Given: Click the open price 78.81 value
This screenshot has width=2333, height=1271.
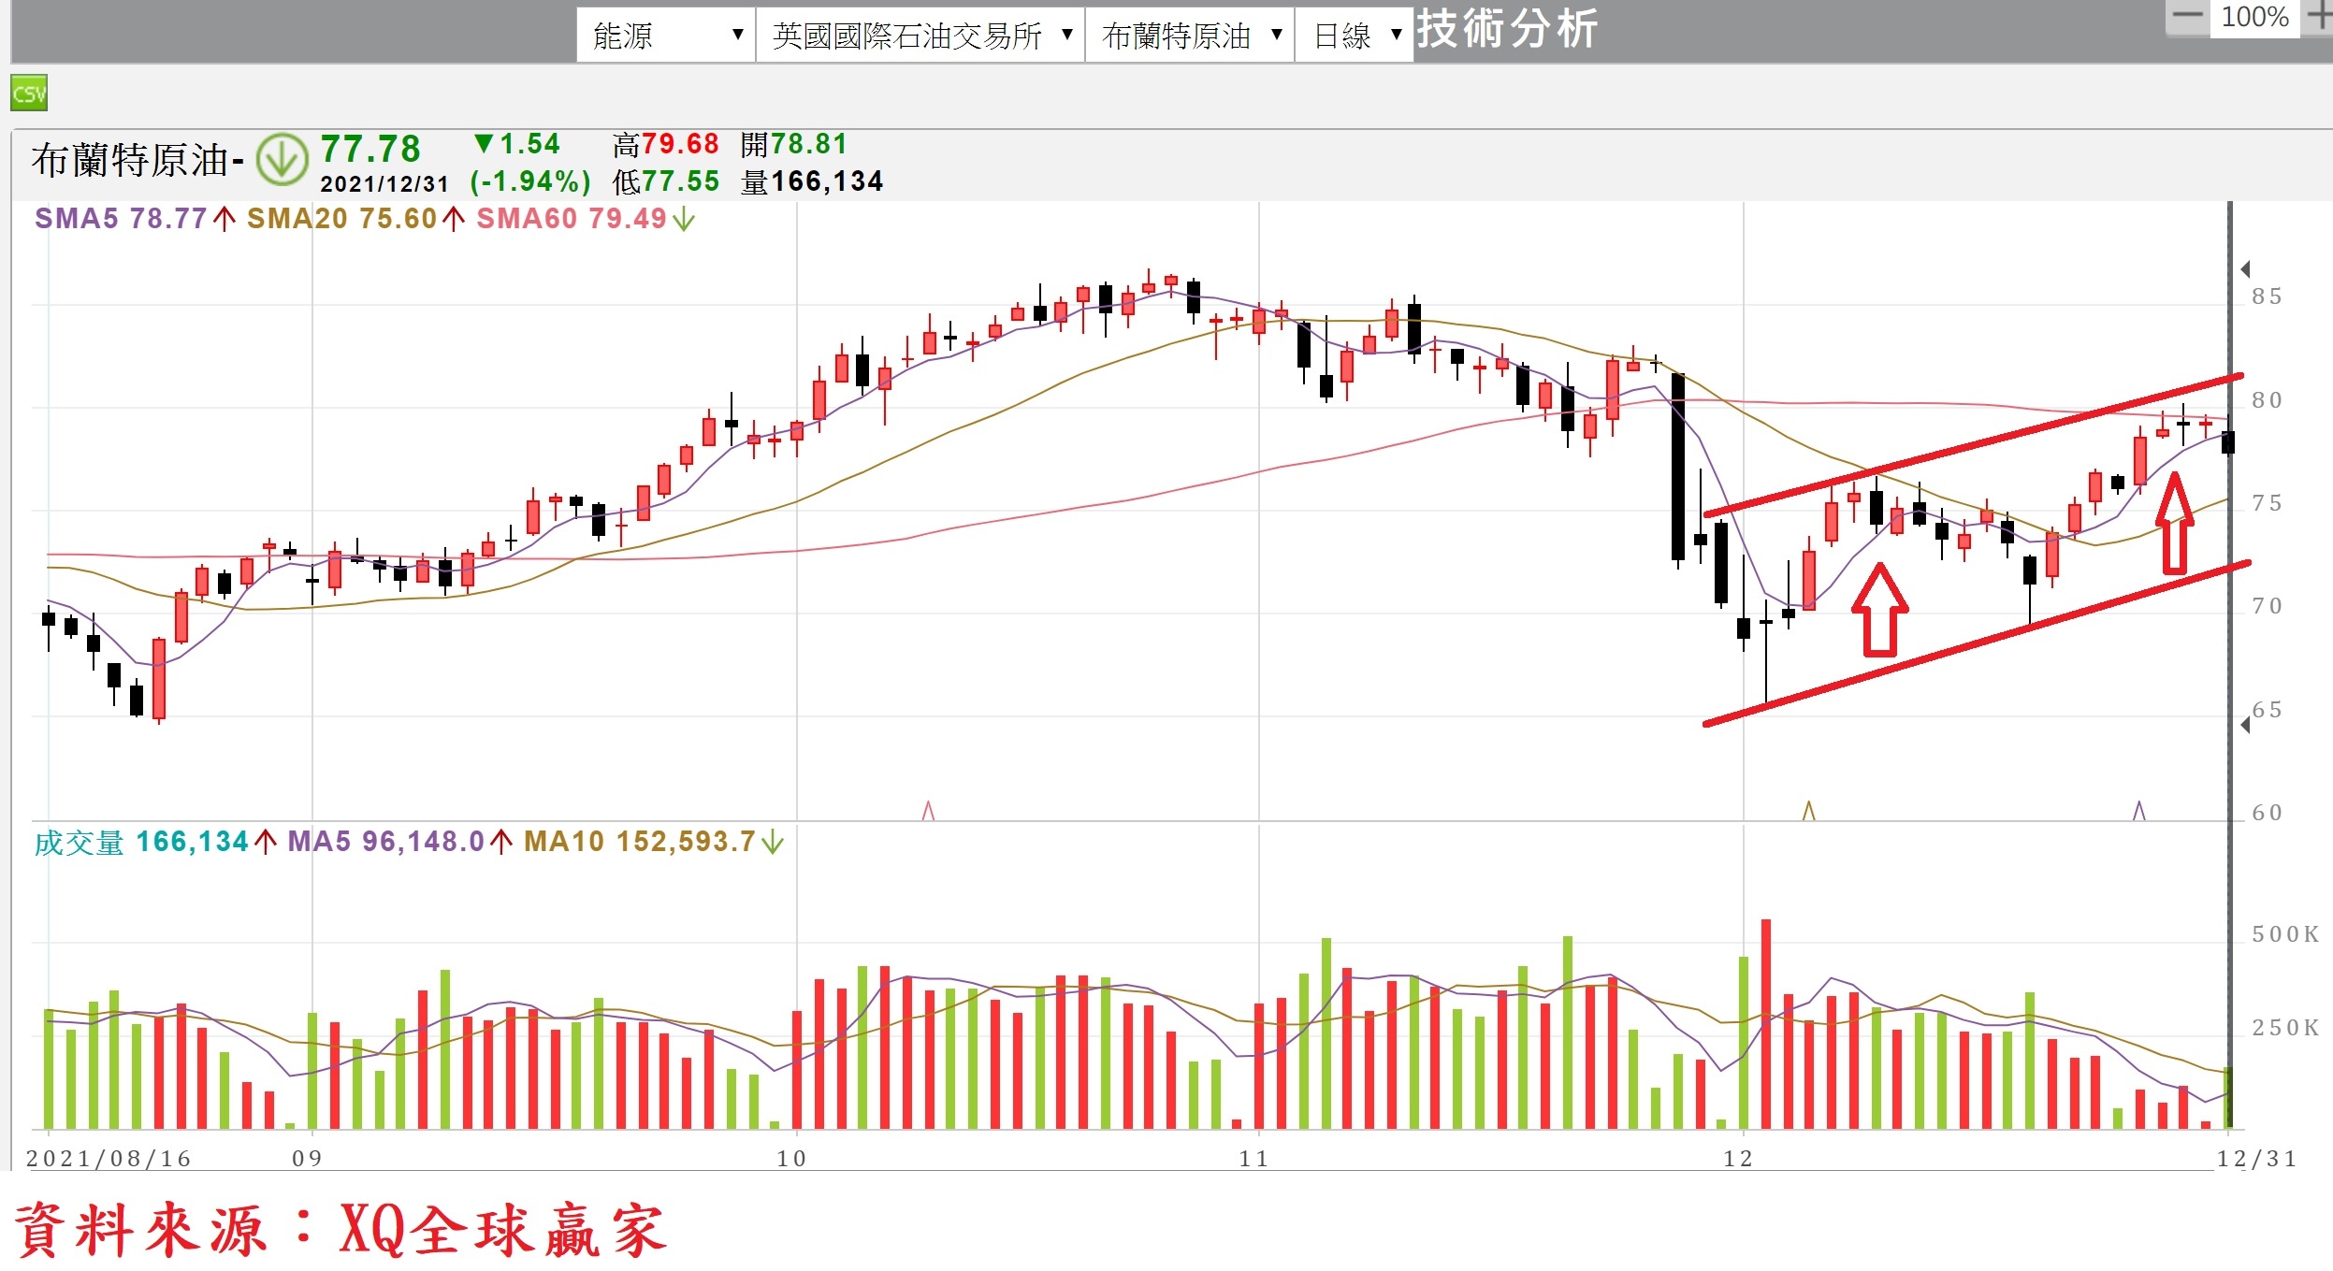Looking at the screenshot, I should (x=808, y=144).
